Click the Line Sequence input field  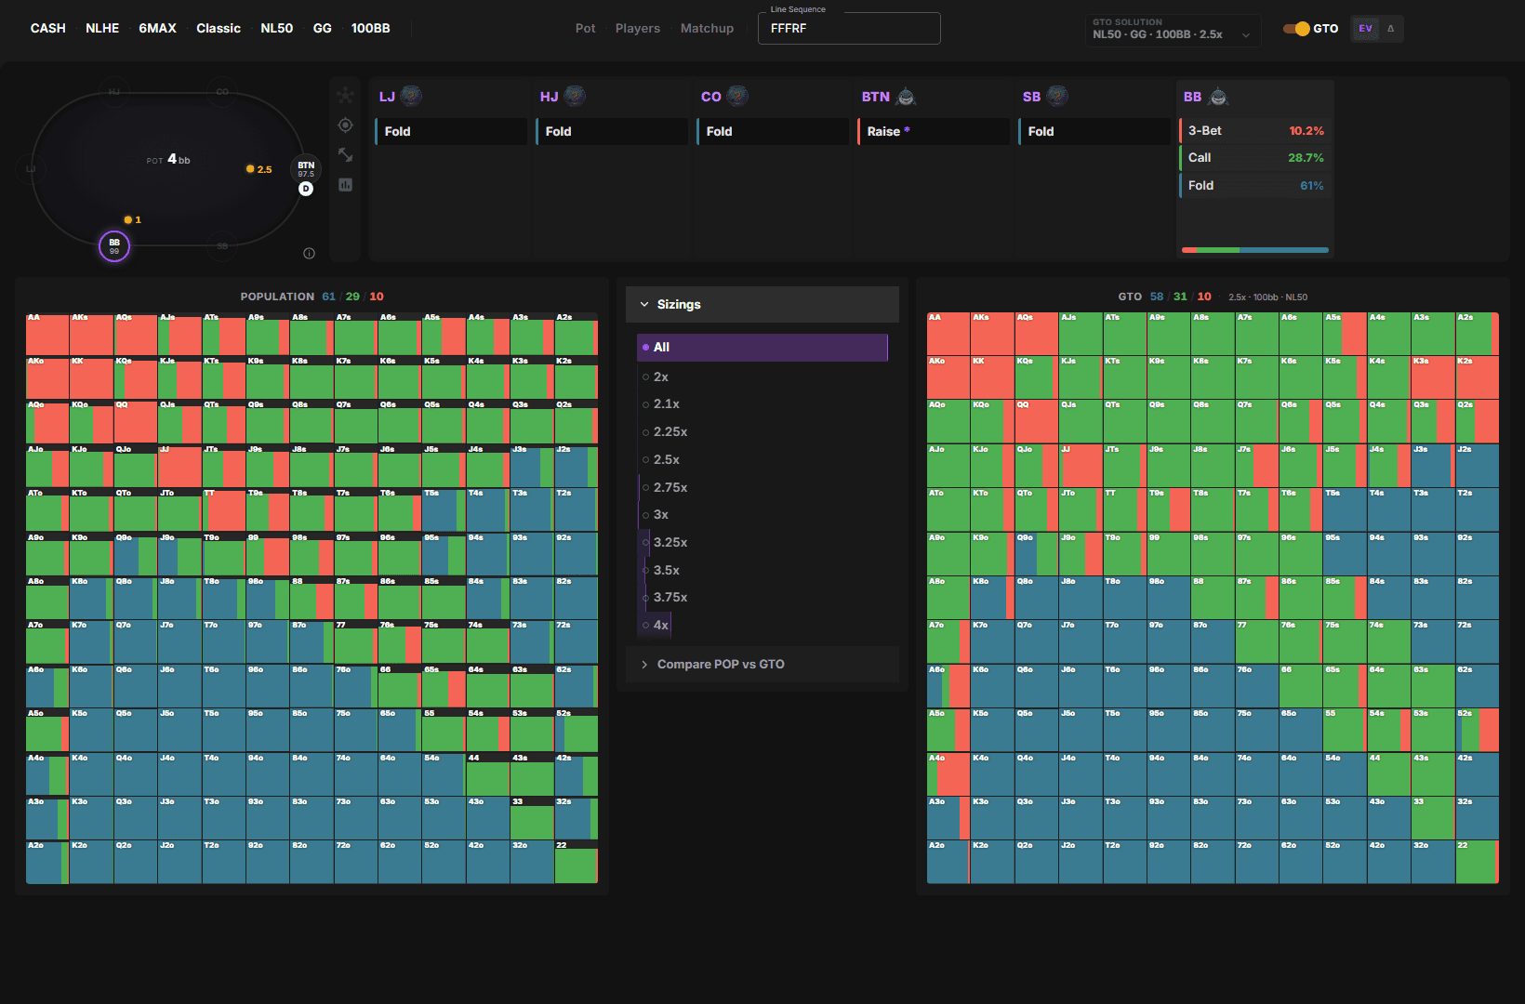(849, 28)
